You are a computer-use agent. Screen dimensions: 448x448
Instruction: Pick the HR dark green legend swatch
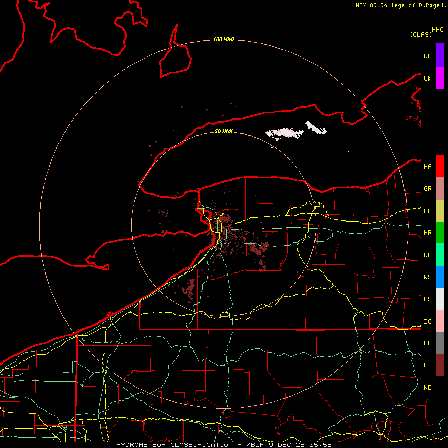pos(440,233)
